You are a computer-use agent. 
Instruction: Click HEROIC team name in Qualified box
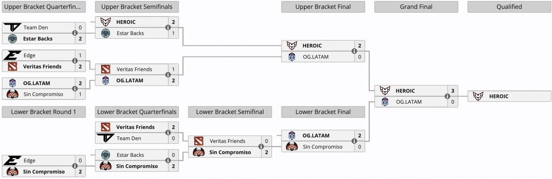[499, 96]
